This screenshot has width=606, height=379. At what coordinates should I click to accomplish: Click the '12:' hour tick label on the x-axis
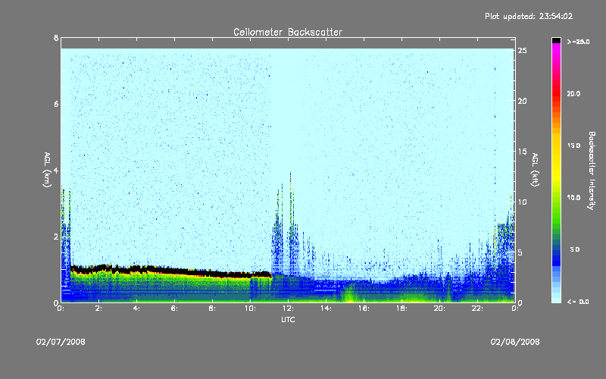[288, 309]
